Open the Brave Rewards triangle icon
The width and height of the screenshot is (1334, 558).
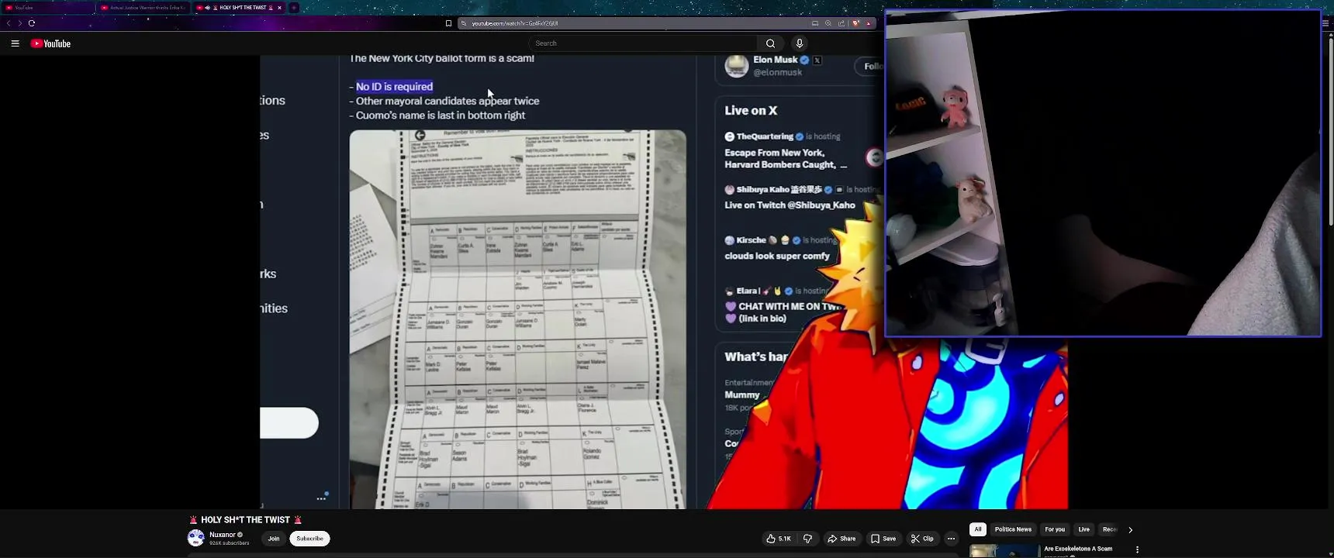click(869, 23)
